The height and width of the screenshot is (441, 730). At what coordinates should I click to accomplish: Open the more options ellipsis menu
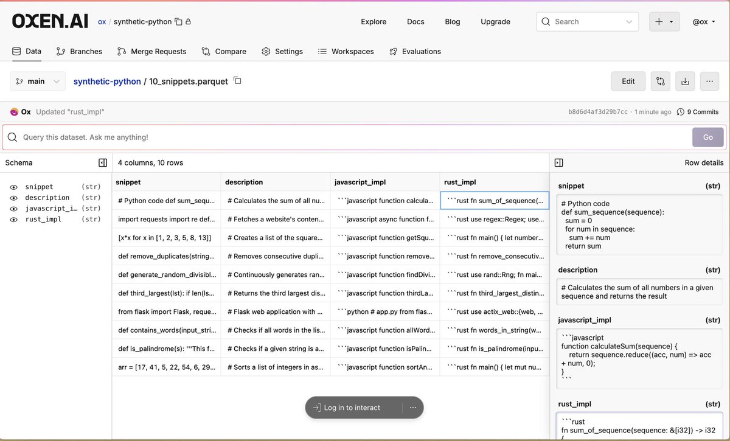coord(709,81)
